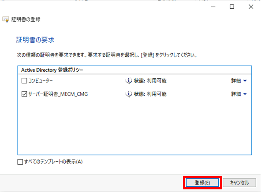The width and height of the screenshot is (261, 192).
Task: Click the 詳細 label in サーバー証明書_MECM_CMG row
Action: pos(236,94)
